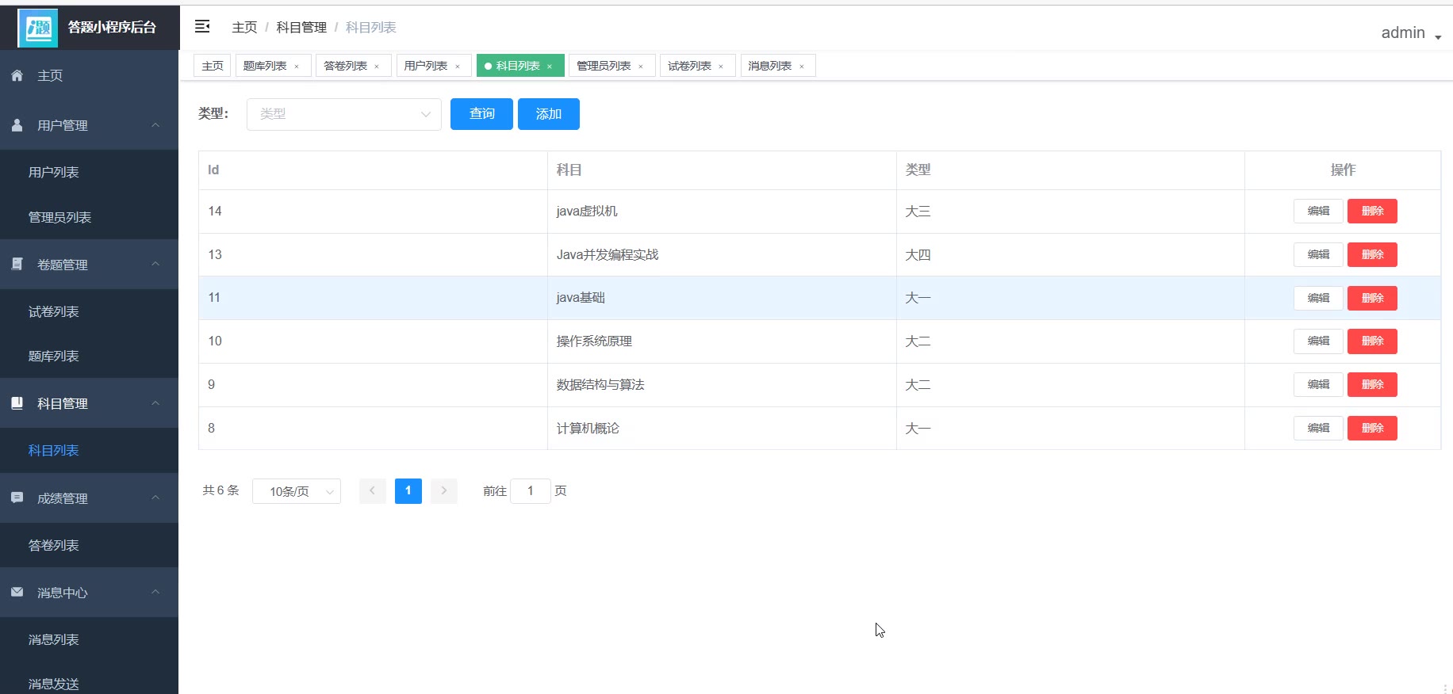This screenshot has width=1453, height=694.
Task: Click the 答题小程序后台 logo icon
Action: pos(37,28)
